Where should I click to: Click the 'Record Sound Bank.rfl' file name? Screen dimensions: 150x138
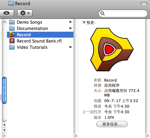click(x=39, y=41)
